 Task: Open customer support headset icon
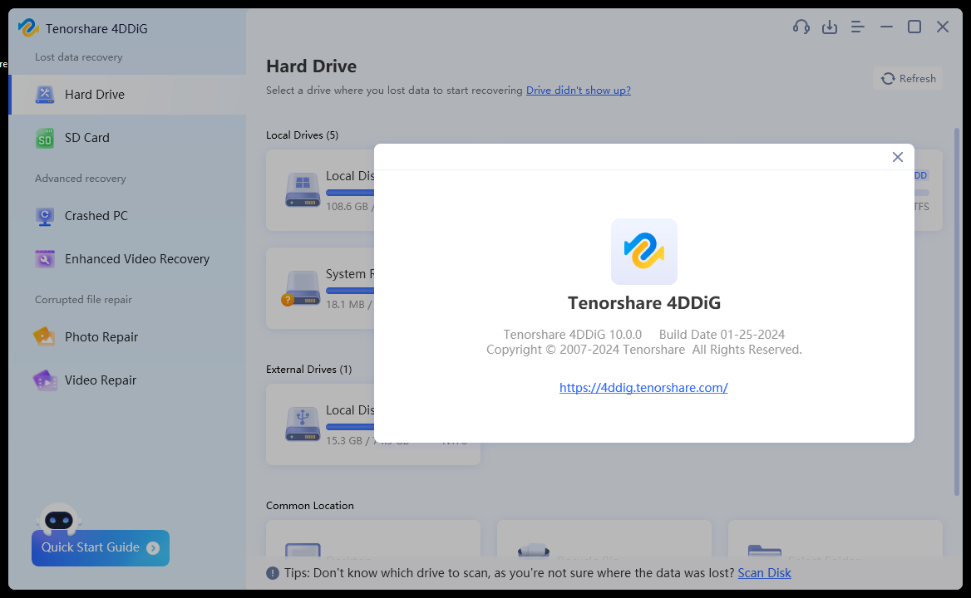point(801,27)
